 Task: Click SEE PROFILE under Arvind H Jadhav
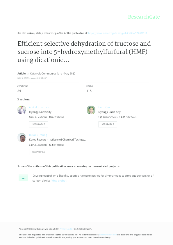(x=38, y=124)
